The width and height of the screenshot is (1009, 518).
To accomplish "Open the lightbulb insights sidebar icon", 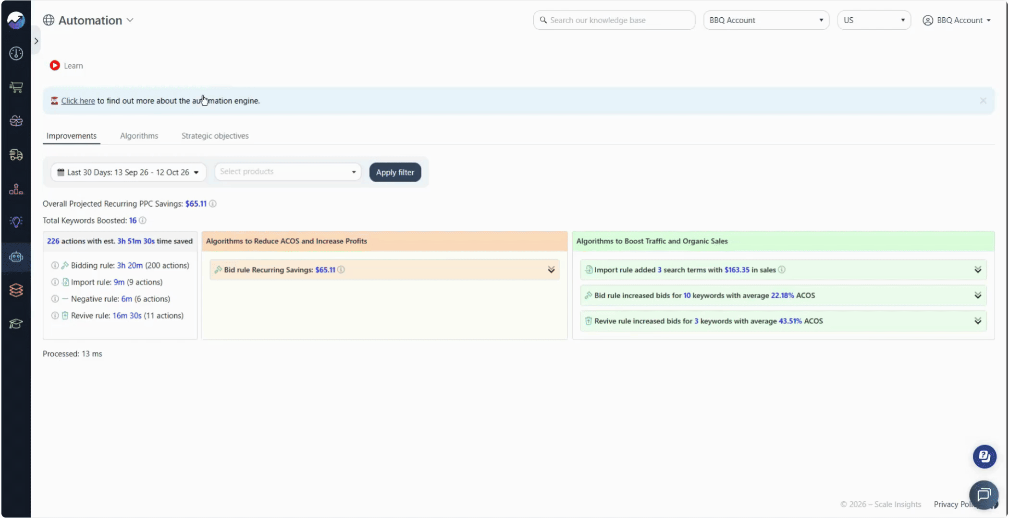I will (16, 222).
